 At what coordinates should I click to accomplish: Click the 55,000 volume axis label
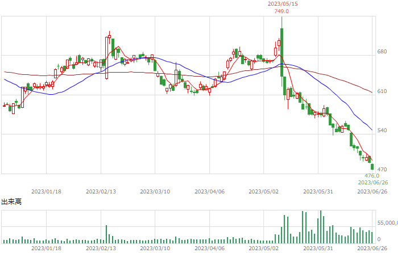coord(388,222)
